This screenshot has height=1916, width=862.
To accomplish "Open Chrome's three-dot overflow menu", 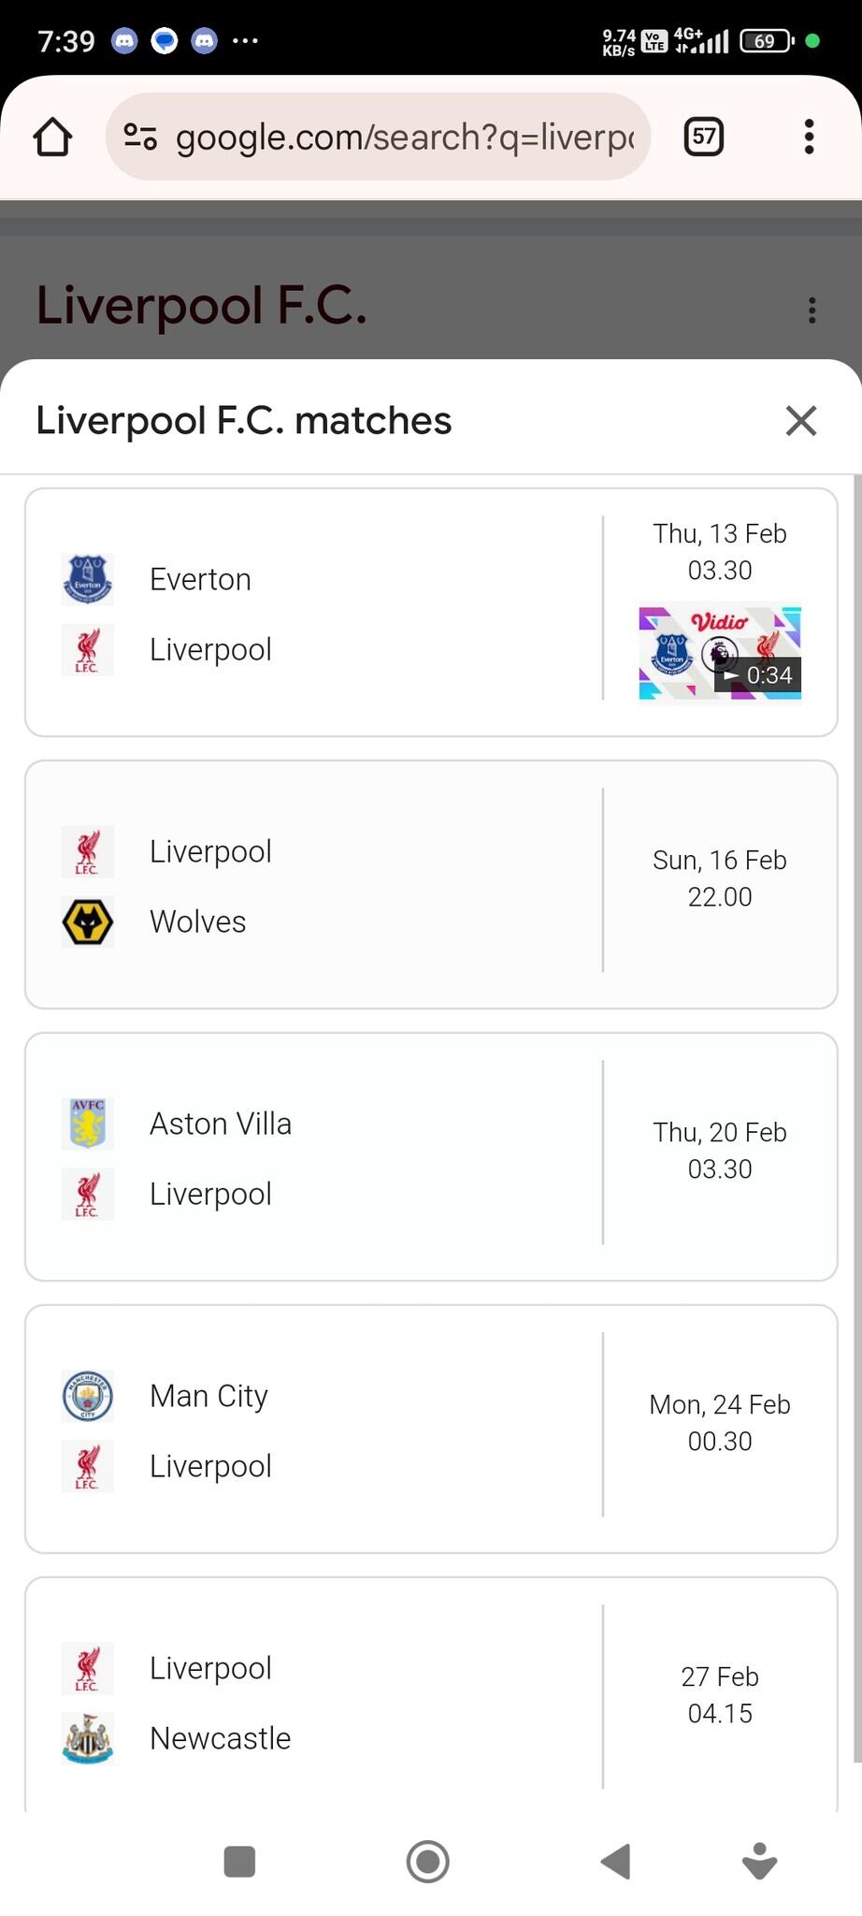I will click(x=809, y=137).
